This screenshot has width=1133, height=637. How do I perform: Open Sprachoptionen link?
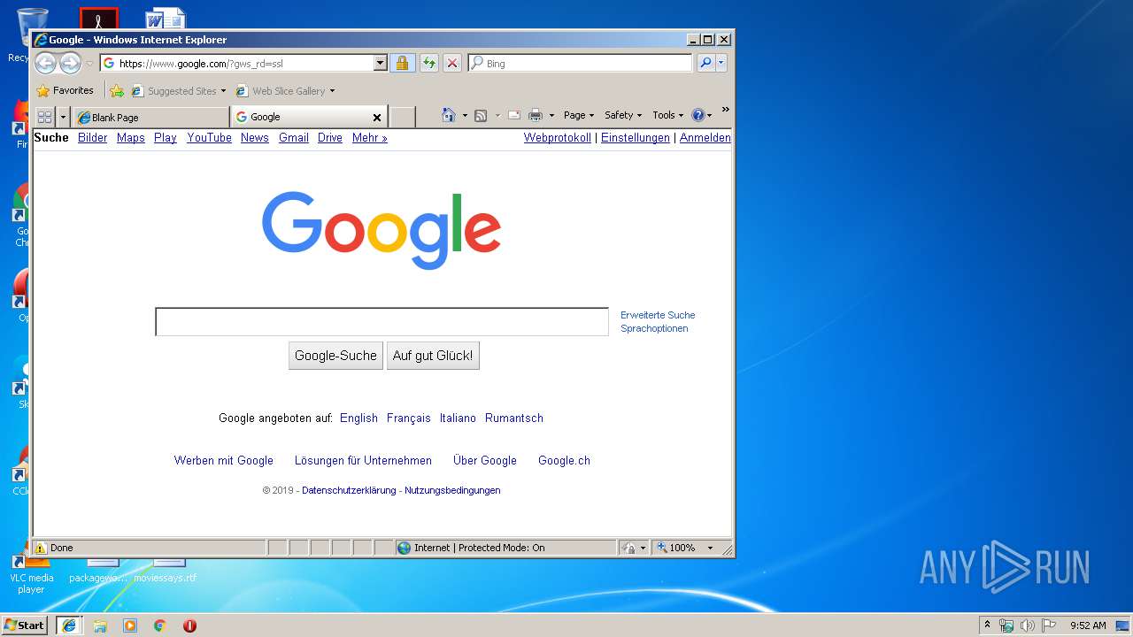coord(654,328)
